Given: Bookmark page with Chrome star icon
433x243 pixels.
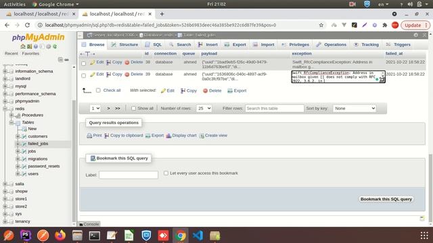Looking at the screenshot, I should [321, 25].
